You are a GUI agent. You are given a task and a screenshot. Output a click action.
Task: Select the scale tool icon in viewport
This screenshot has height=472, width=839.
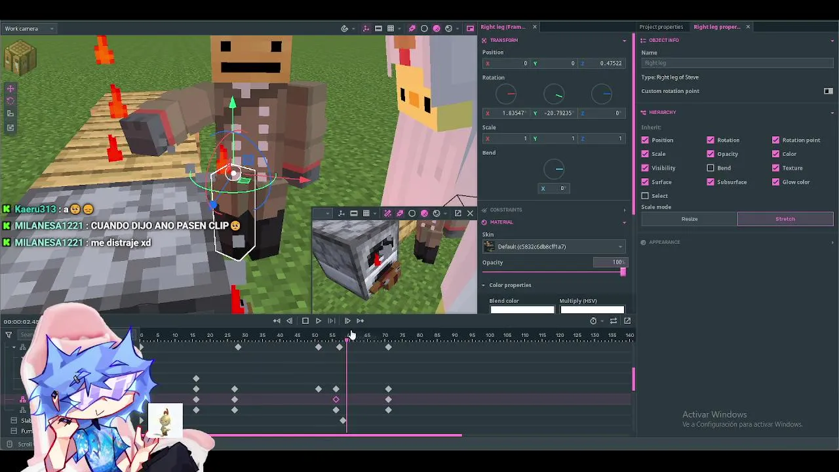point(10,127)
